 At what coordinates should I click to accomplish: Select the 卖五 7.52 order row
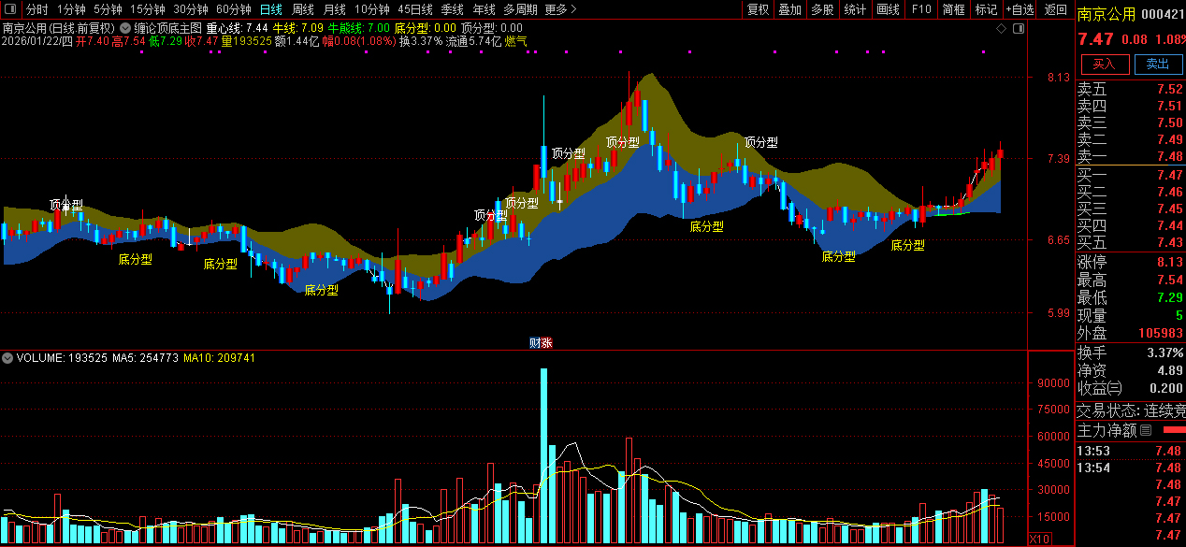[x=1131, y=90]
